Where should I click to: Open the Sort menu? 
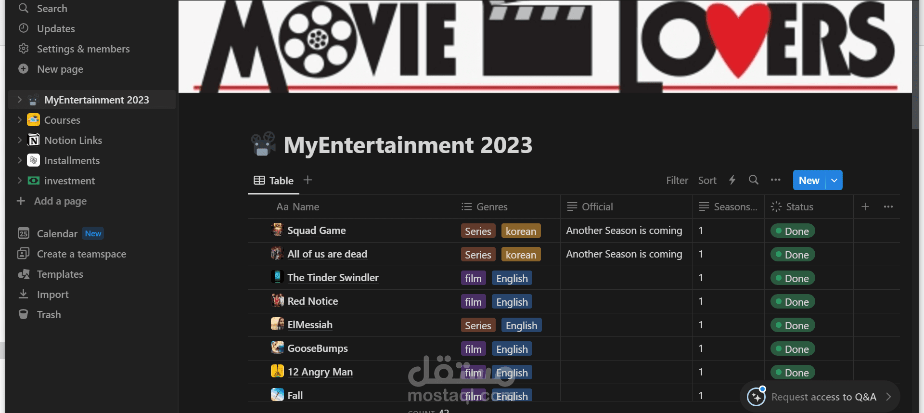pos(707,180)
